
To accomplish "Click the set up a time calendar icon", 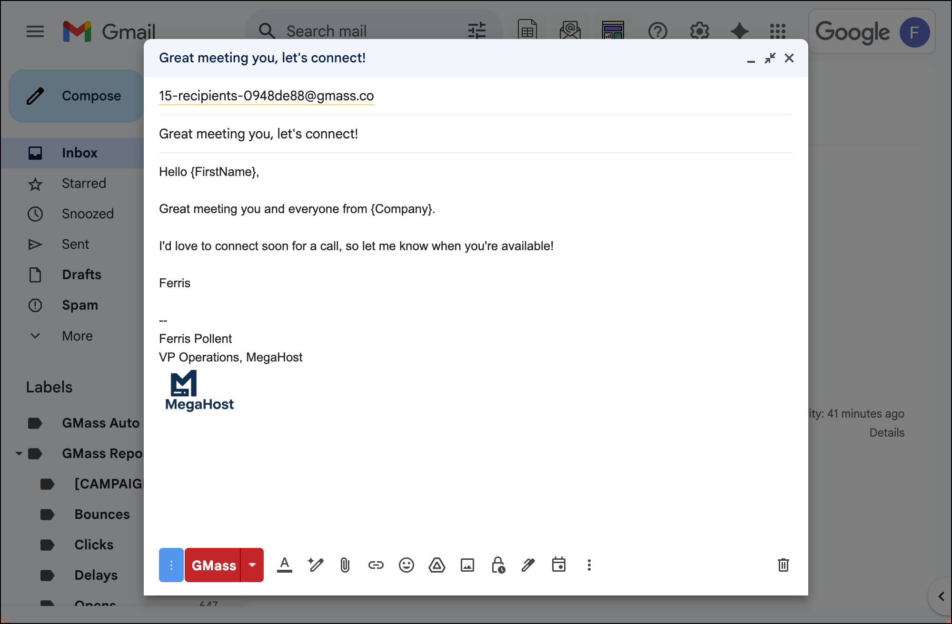I will coord(559,565).
